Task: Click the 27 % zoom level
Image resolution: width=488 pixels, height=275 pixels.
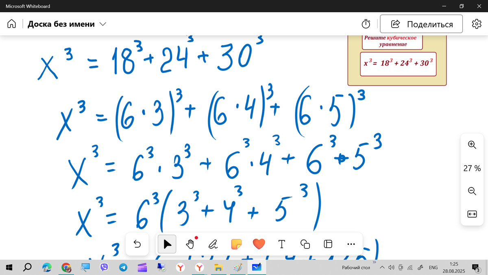Action: pyautogui.click(x=472, y=168)
